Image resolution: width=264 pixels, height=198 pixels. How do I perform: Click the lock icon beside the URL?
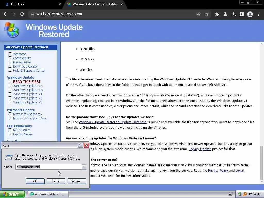pyautogui.click(x=32, y=14)
